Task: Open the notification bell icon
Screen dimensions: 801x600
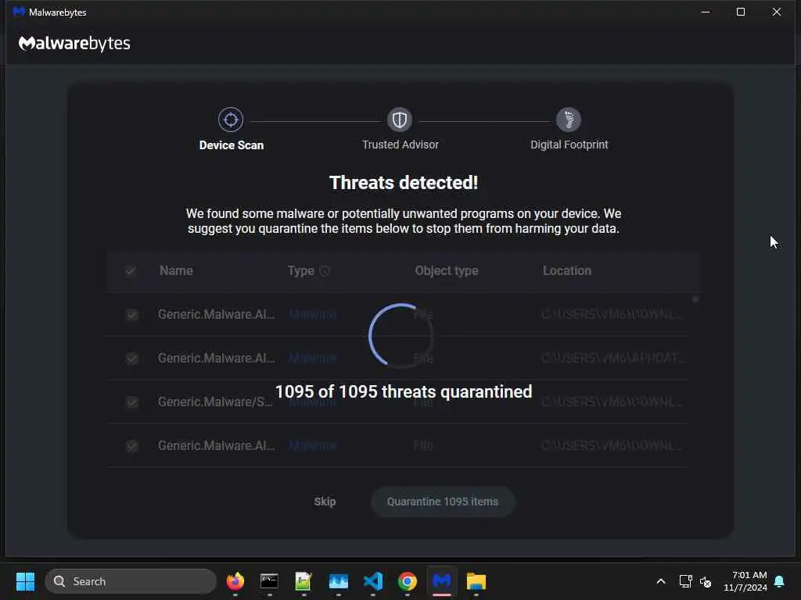Action: pyautogui.click(x=779, y=581)
